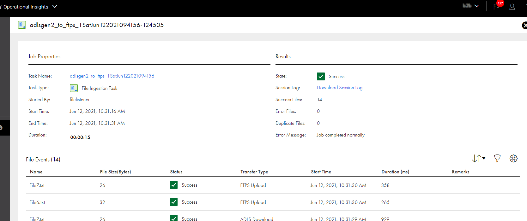Click FTPS Upload in File7.txt row
Viewport: 527px width, 221px height.
(253, 185)
